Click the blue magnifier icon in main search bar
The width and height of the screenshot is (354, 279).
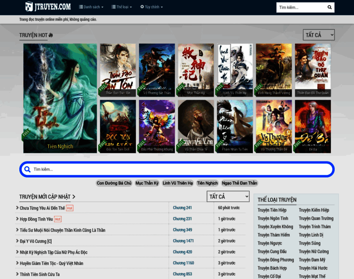27,169
